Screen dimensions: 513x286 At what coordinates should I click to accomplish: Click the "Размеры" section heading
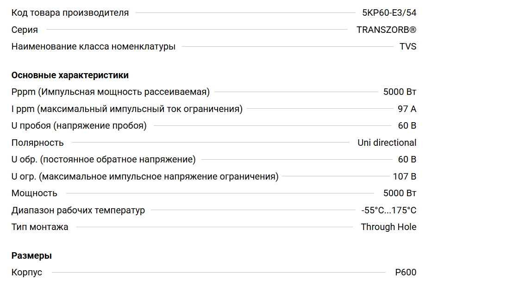click(x=31, y=255)
